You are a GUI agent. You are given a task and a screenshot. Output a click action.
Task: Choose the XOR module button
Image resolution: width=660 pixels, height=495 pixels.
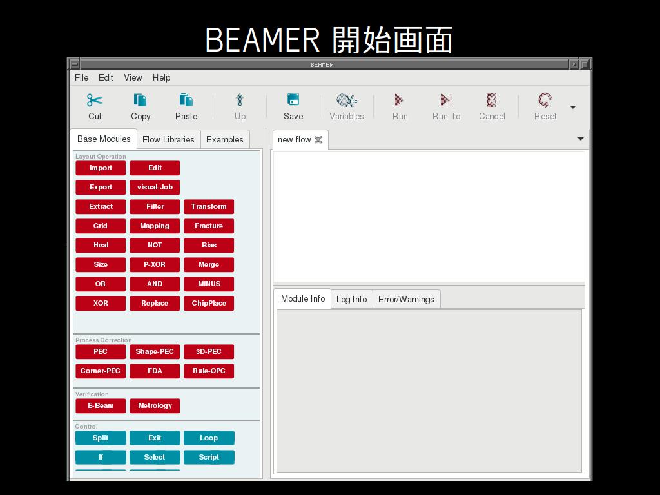click(101, 304)
